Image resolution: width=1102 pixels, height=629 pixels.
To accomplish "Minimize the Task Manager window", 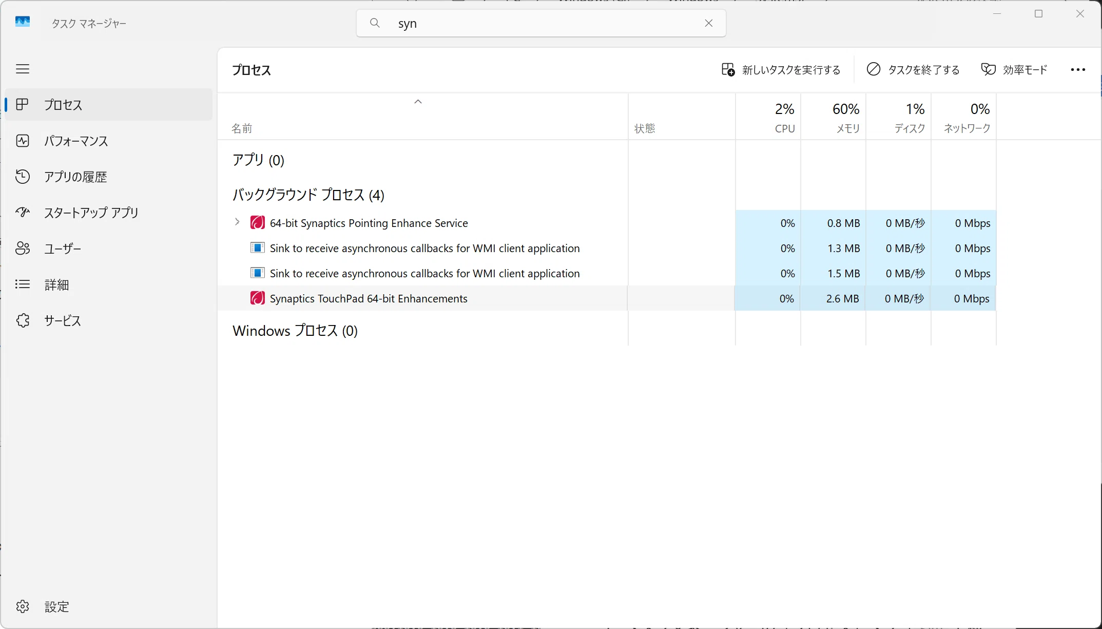I will coord(997,14).
